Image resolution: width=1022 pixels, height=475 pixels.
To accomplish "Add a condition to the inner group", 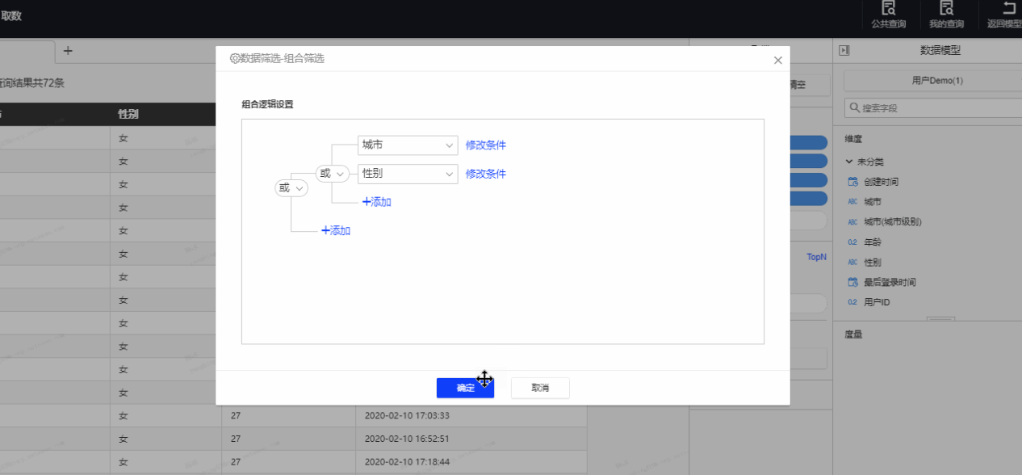I will point(377,202).
